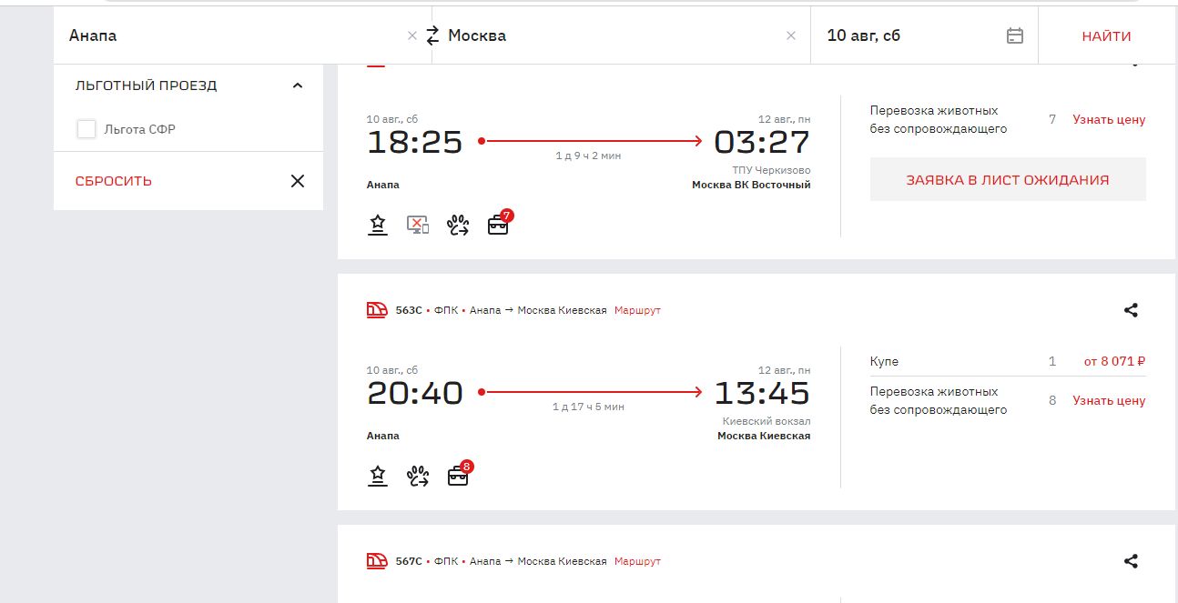Screen dimensions: 1178x603
Task: Submit Заявка в лист ожидания request
Action: click(x=1007, y=179)
